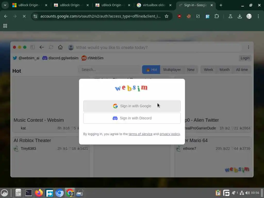264x198 pixels.
Task: Click the Chrome back arrow button
Action: pos(6,16)
